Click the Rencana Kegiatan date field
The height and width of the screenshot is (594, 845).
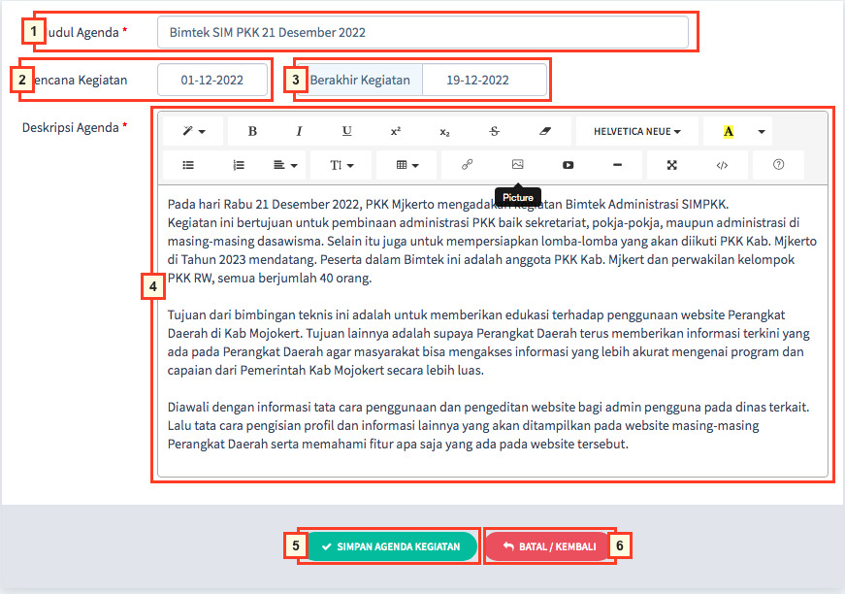coord(213,80)
